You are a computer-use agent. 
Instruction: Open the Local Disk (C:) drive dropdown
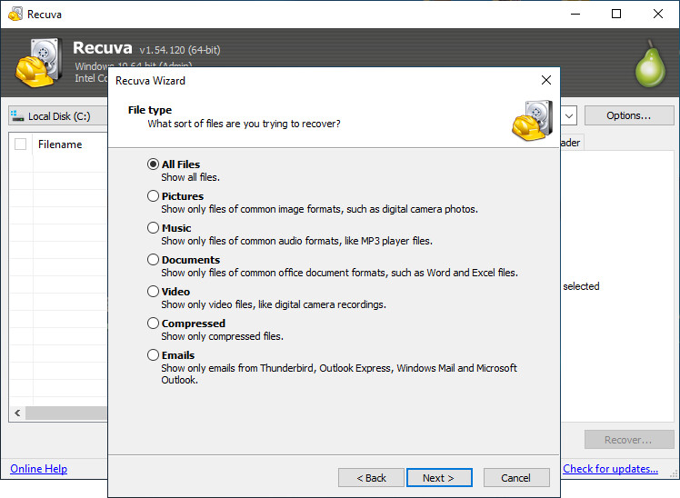tap(58, 116)
